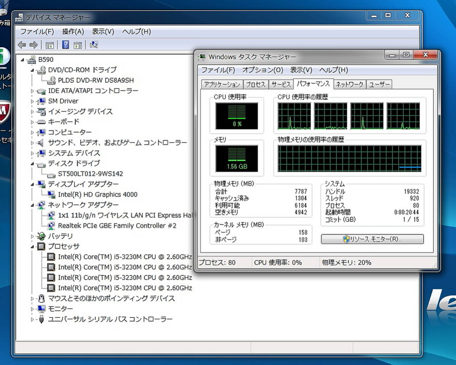
Task: Collapse the ディスク ドライブ node
Action: [33, 164]
